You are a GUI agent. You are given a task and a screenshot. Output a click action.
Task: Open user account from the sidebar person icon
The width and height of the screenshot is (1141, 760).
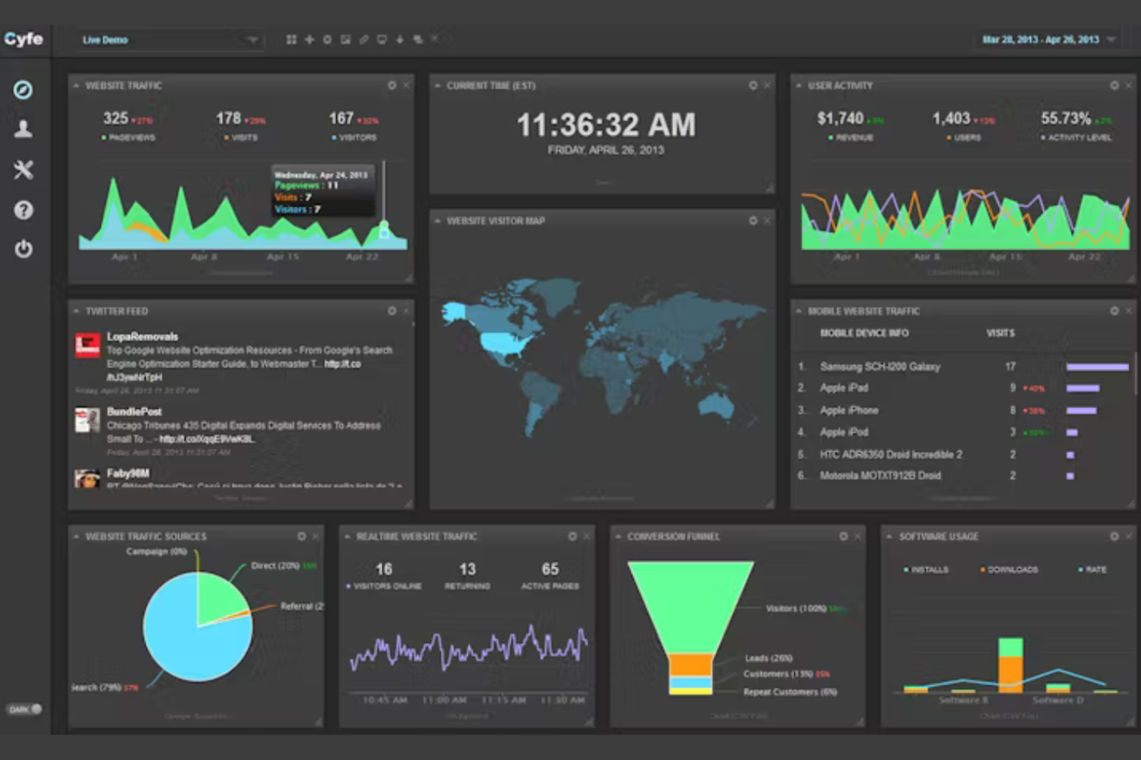(23, 129)
